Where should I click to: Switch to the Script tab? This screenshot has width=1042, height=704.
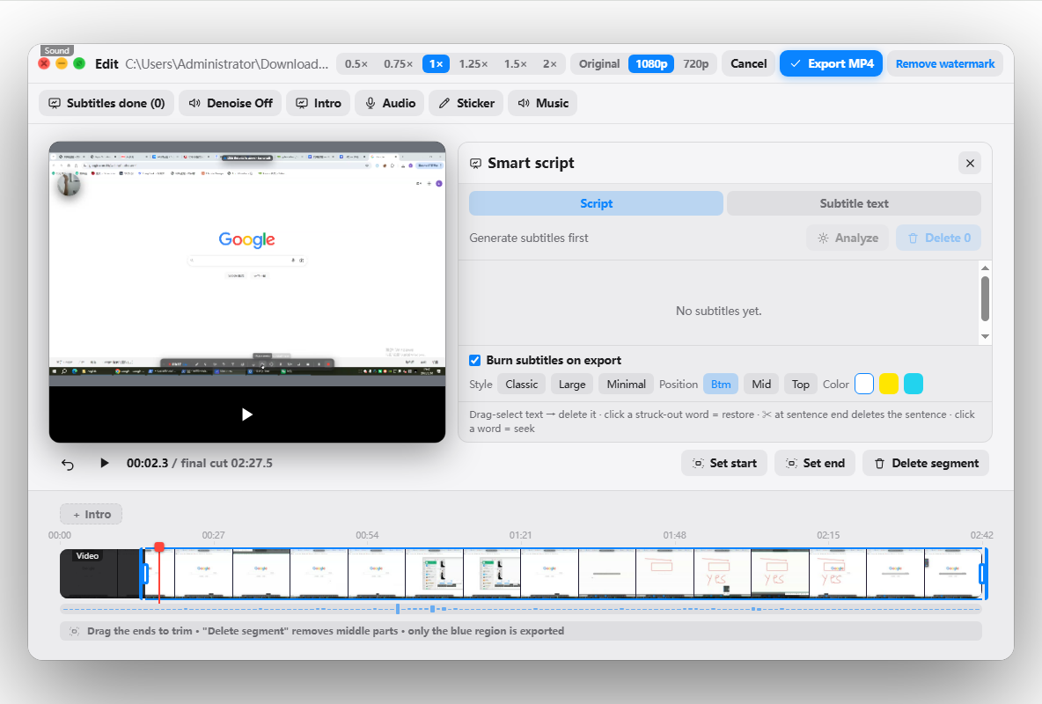596,203
